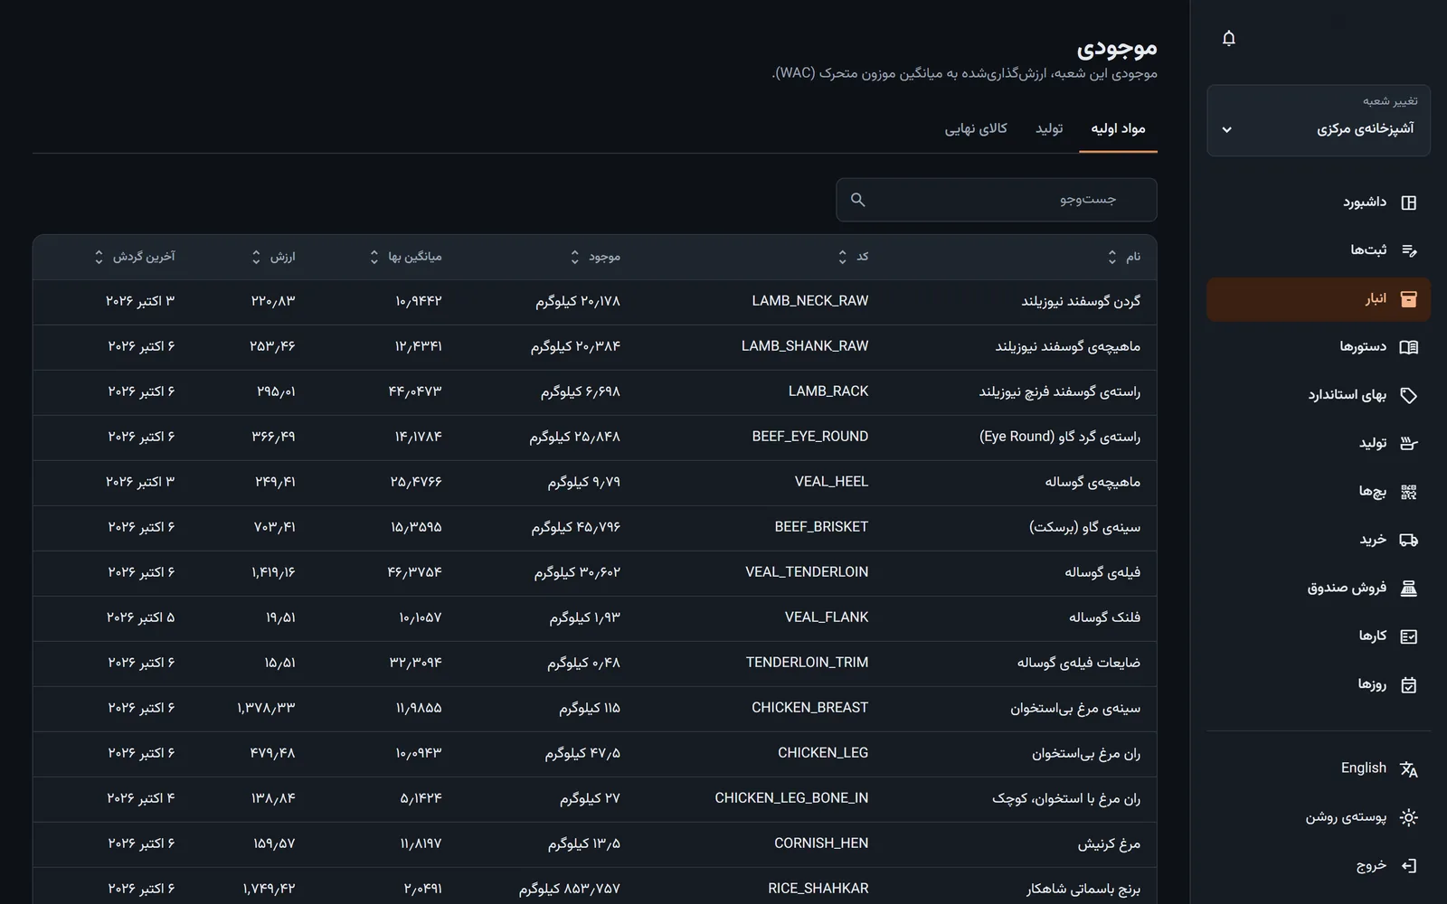Switch to production tab in inventory
Viewport: 1447px width, 904px height.
click(1049, 129)
